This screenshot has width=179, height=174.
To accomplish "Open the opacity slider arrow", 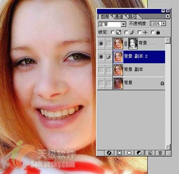I will [164, 24].
